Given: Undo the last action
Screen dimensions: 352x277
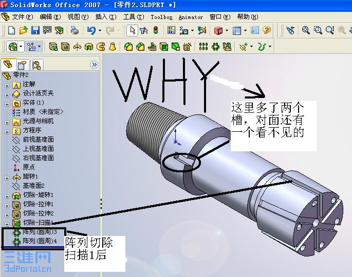Looking at the screenshot, I should 91,30.
